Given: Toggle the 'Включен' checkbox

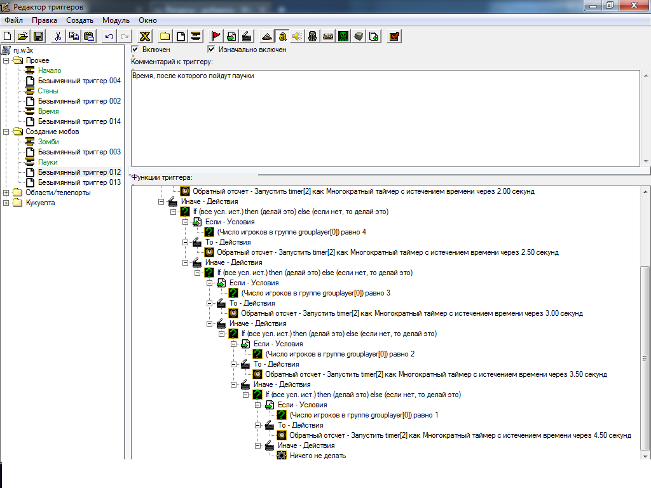Looking at the screenshot, I should click(135, 50).
